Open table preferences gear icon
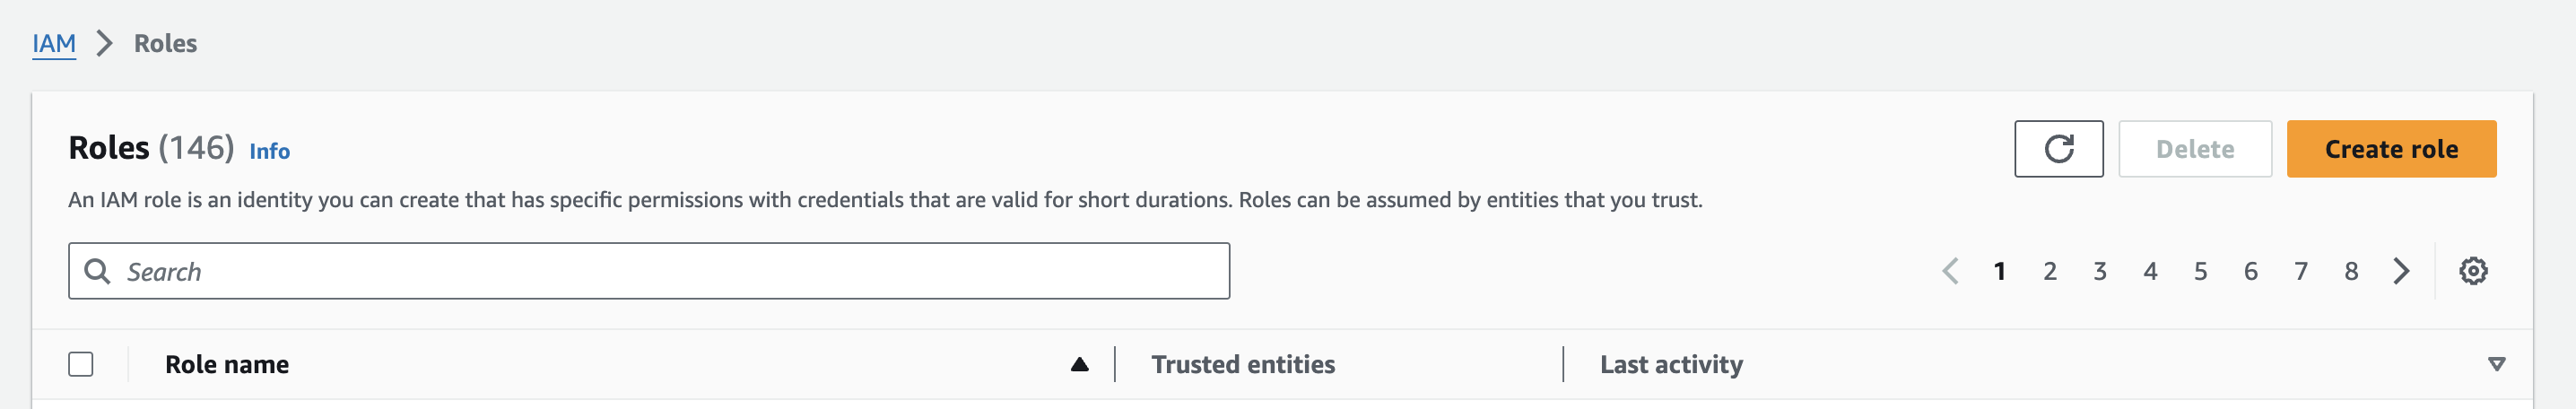 tap(2472, 271)
